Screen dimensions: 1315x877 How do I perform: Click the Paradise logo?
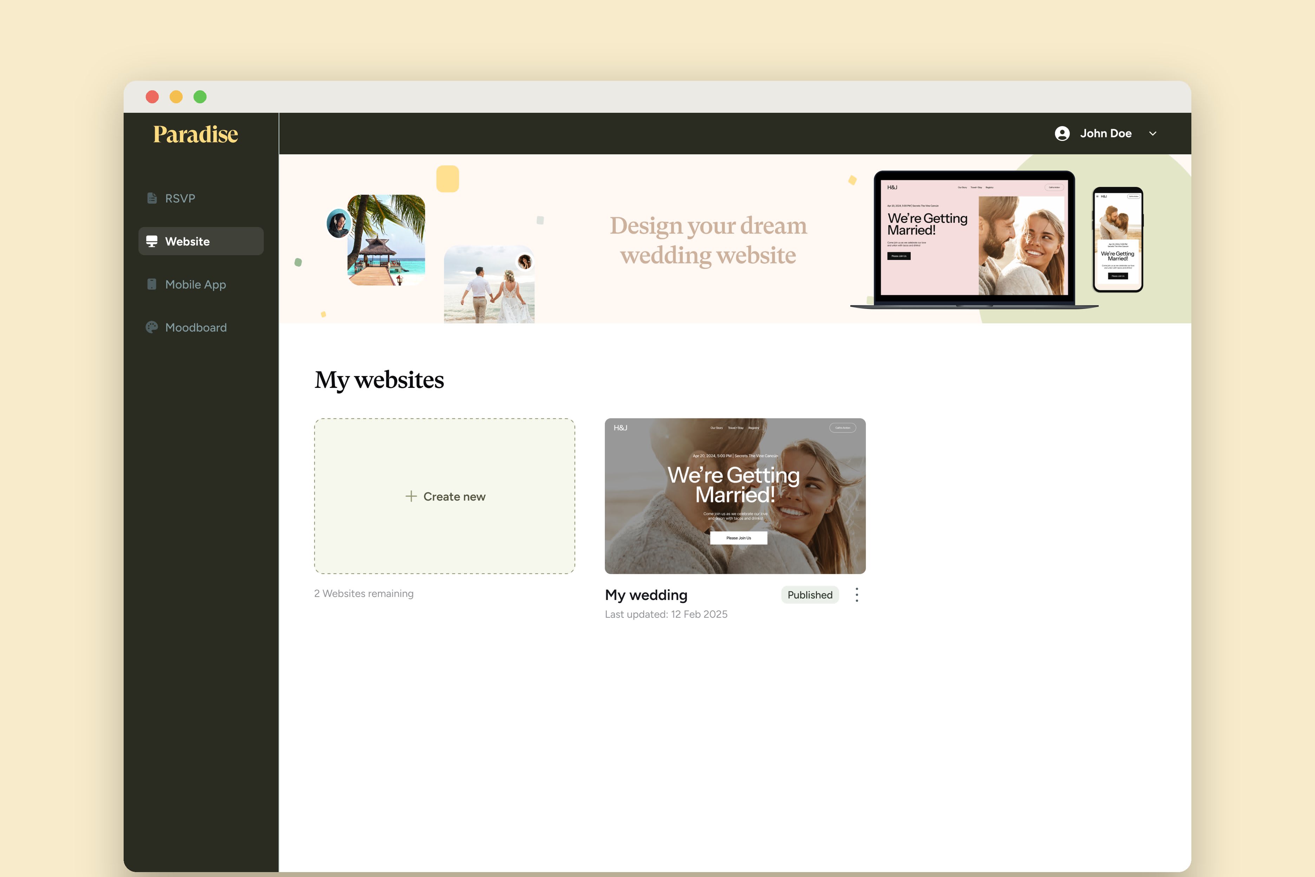point(196,134)
